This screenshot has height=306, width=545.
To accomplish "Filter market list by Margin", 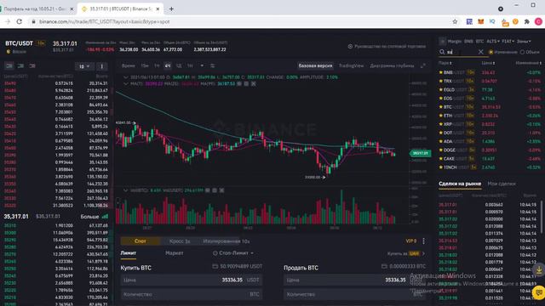I will (455, 42).
